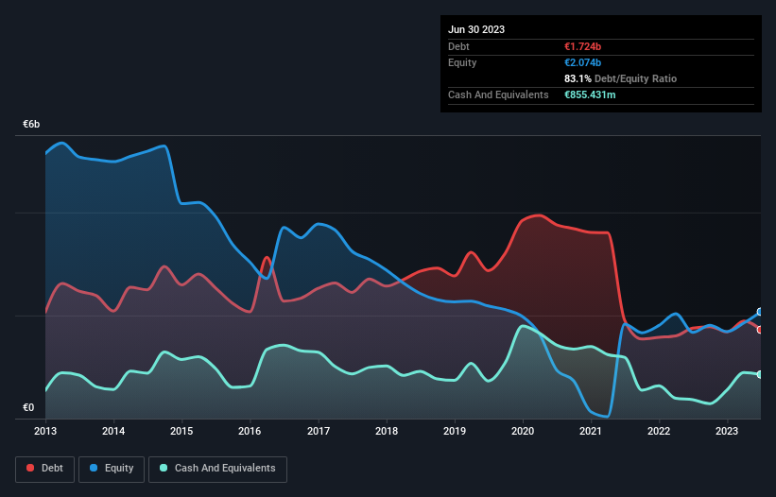Viewport: 776px width, 497px height.
Task: Click the 2013 x-axis label
Action: (45, 431)
